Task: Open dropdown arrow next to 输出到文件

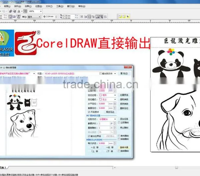Action: tap(115, 74)
